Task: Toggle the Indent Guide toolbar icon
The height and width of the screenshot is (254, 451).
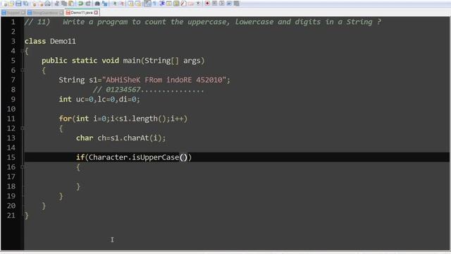Action: pos(162,4)
